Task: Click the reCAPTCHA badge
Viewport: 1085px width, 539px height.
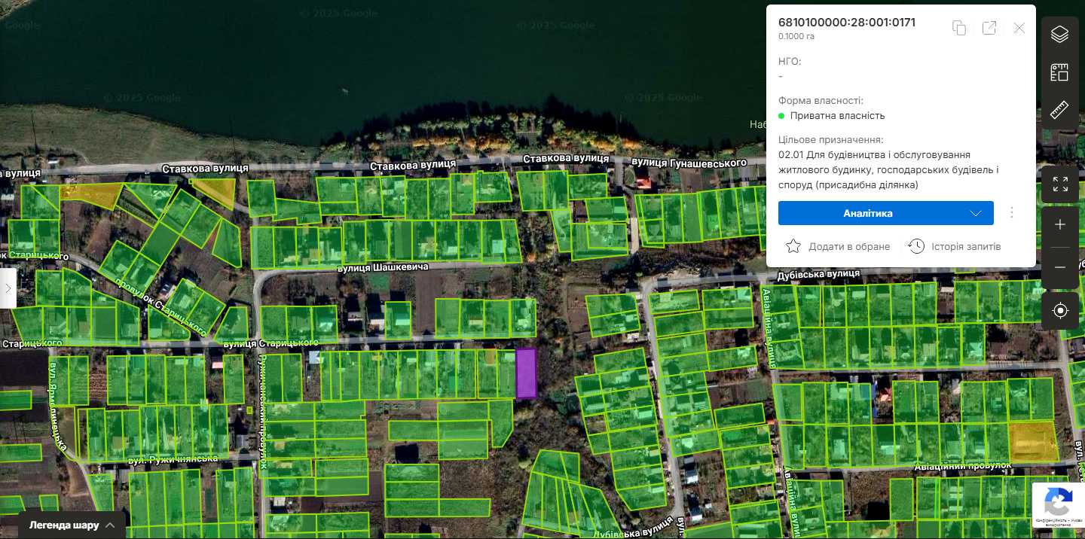Action: 1058,505
